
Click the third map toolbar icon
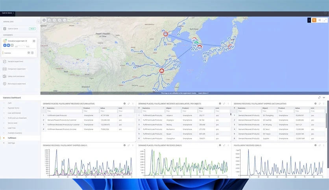point(54,20)
